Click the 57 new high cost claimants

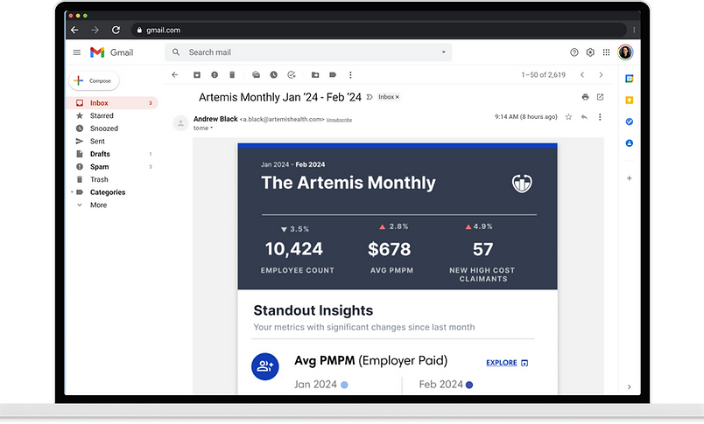click(x=483, y=249)
